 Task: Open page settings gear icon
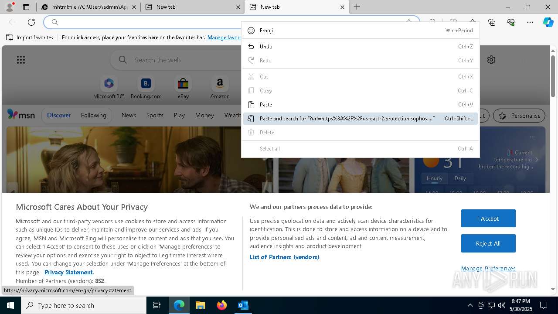click(491, 60)
